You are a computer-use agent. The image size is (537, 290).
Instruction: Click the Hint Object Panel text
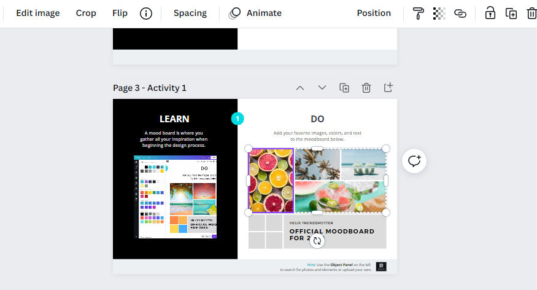(326, 267)
